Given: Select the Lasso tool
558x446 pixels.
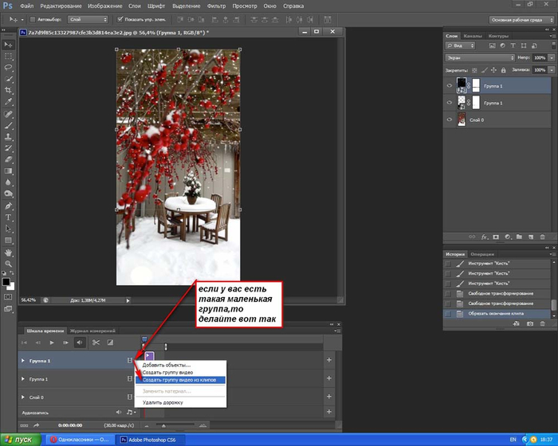Looking at the screenshot, I should (x=8, y=68).
